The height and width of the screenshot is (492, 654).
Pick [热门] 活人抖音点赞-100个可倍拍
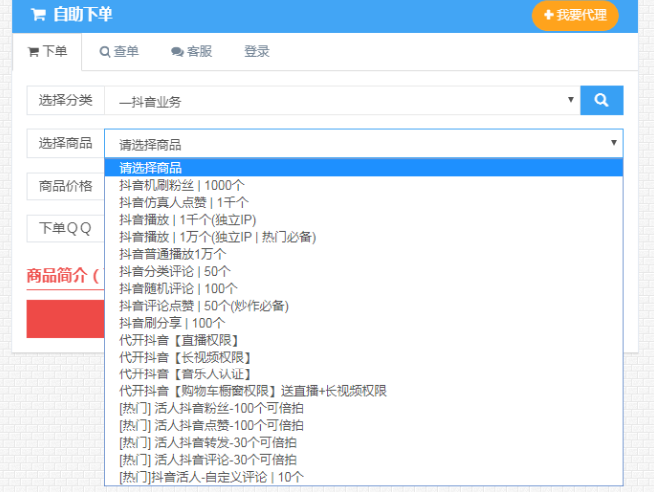point(363,425)
